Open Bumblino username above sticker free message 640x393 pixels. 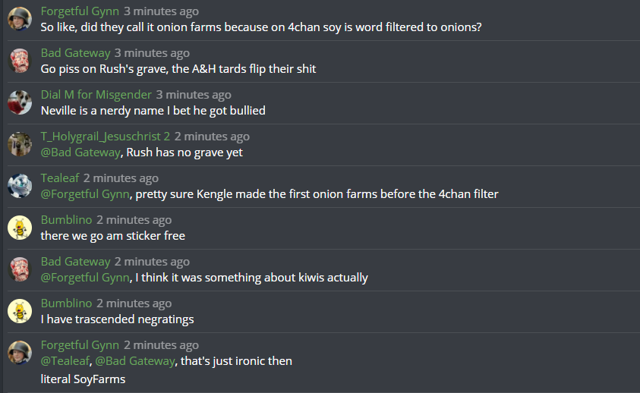tap(66, 220)
